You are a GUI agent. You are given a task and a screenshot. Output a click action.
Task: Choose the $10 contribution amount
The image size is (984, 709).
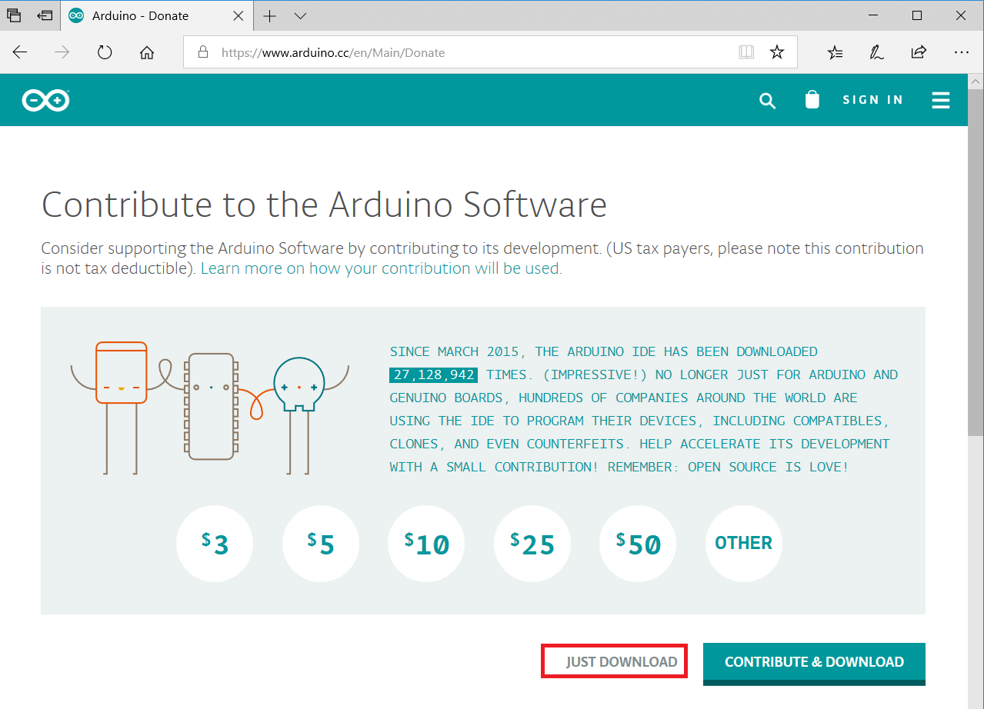(x=426, y=544)
